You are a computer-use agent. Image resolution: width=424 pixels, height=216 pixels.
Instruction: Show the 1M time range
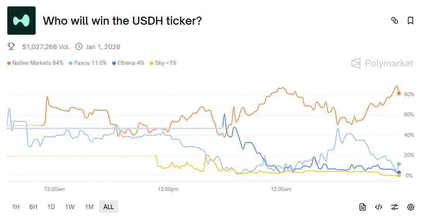click(89, 207)
